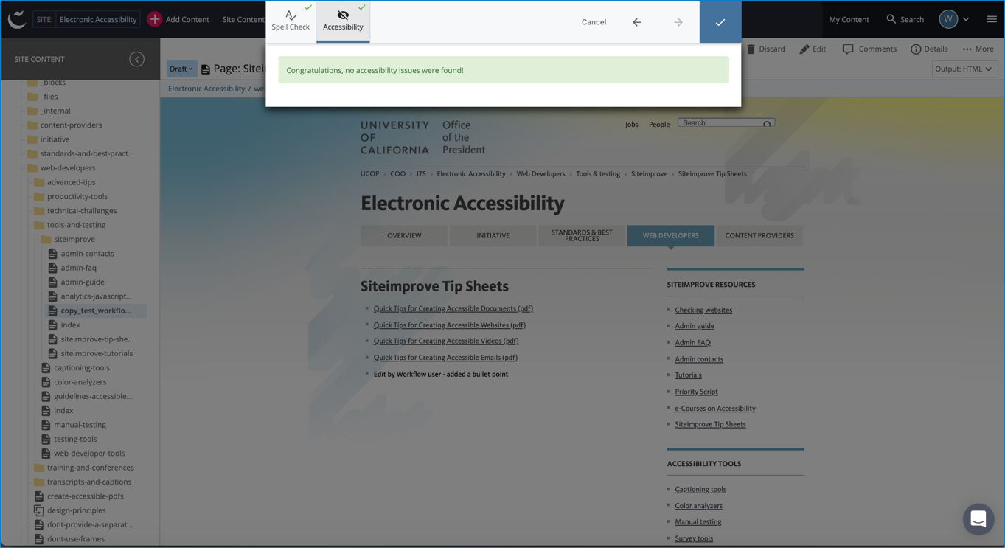Open the More menu
This screenshot has height=548, width=1005.
978,49
